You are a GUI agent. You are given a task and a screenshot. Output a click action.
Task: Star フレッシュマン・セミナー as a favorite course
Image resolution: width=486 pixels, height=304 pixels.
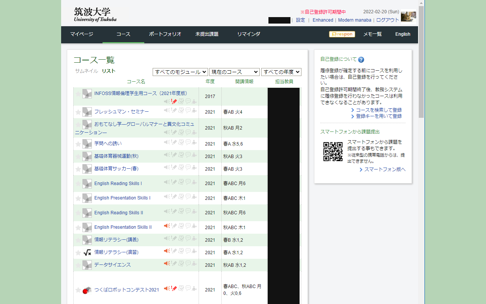click(78, 112)
